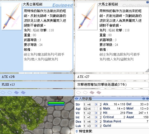
Task: Click the Dex stat label
Action: point(78,122)
